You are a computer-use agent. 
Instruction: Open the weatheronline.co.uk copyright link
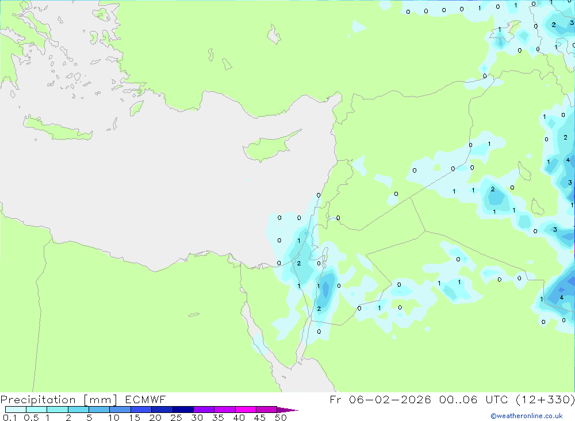[527, 416]
